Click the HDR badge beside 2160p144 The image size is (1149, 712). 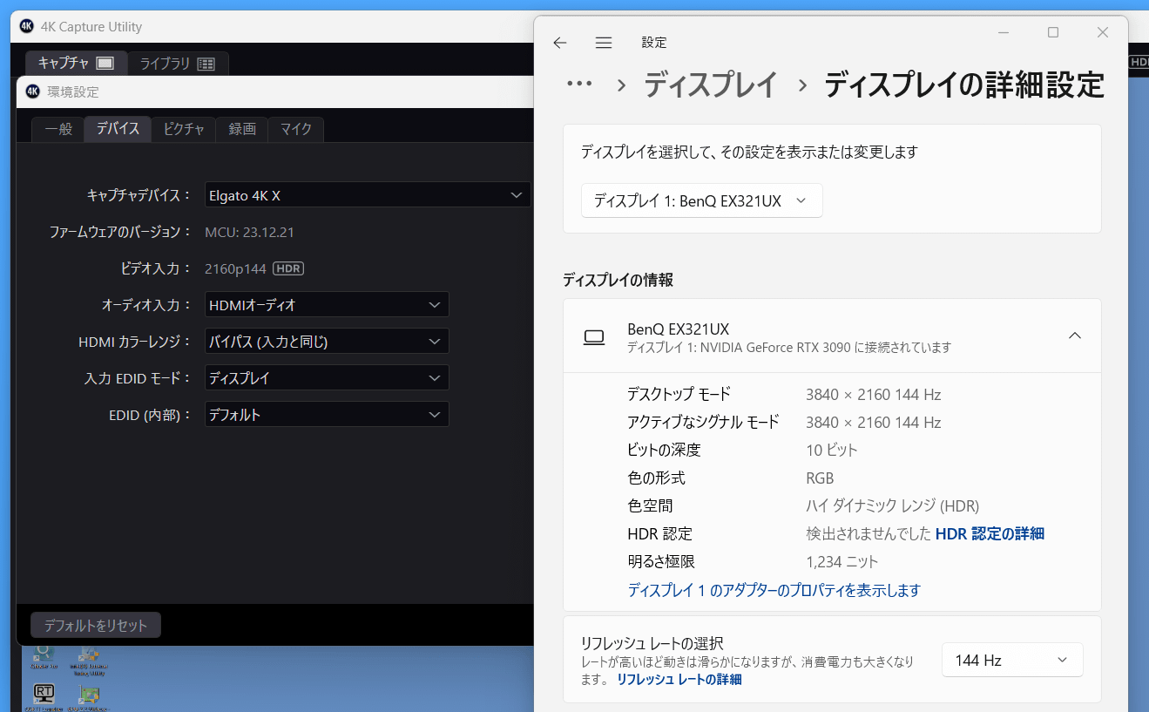(288, 268)
